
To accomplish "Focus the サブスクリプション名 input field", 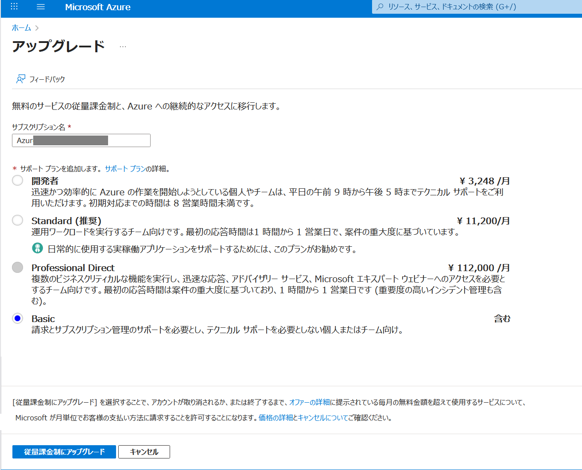I will point(81,140).
